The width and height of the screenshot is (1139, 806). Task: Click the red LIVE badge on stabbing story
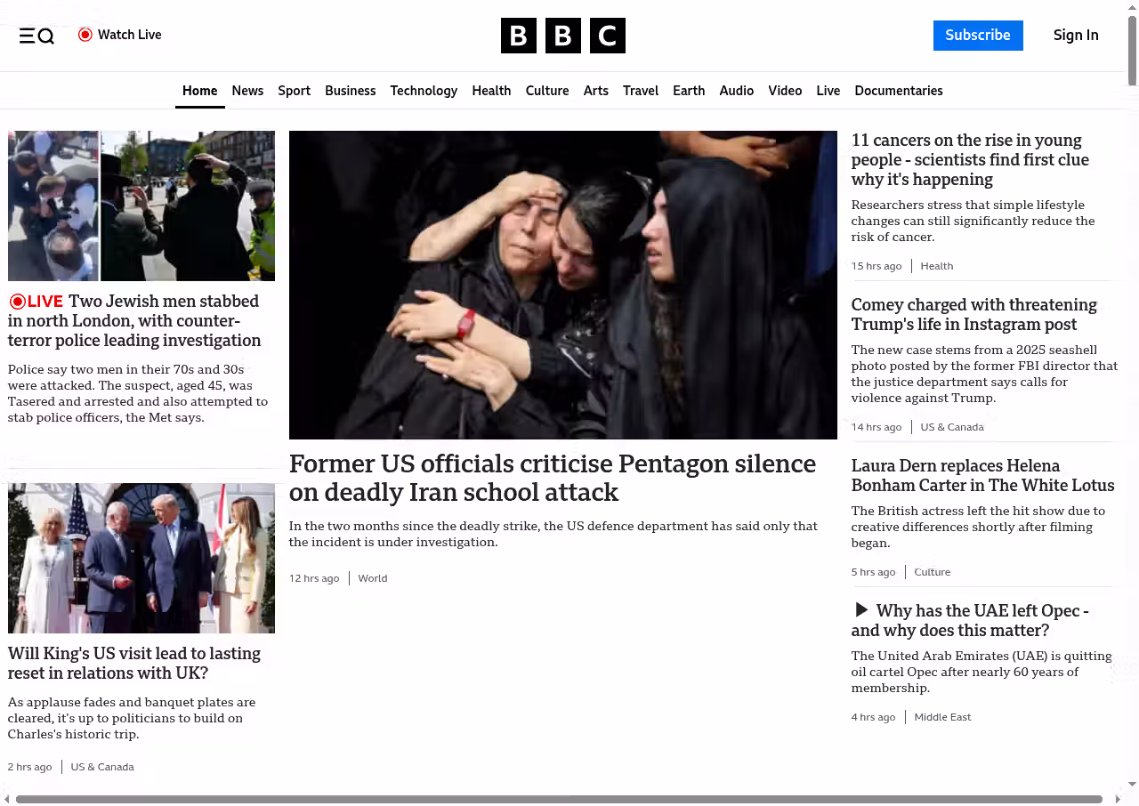point(36,302)
